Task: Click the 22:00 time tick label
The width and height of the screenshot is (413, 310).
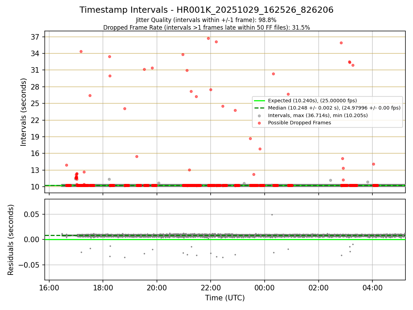Action: click(x=211, y=288)
